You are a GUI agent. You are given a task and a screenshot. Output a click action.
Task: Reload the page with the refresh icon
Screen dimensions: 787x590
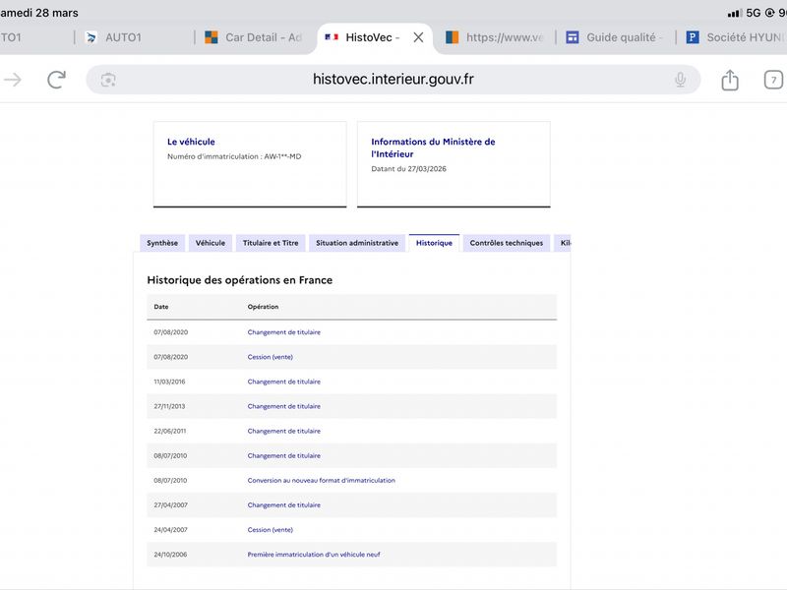(57, 80)
